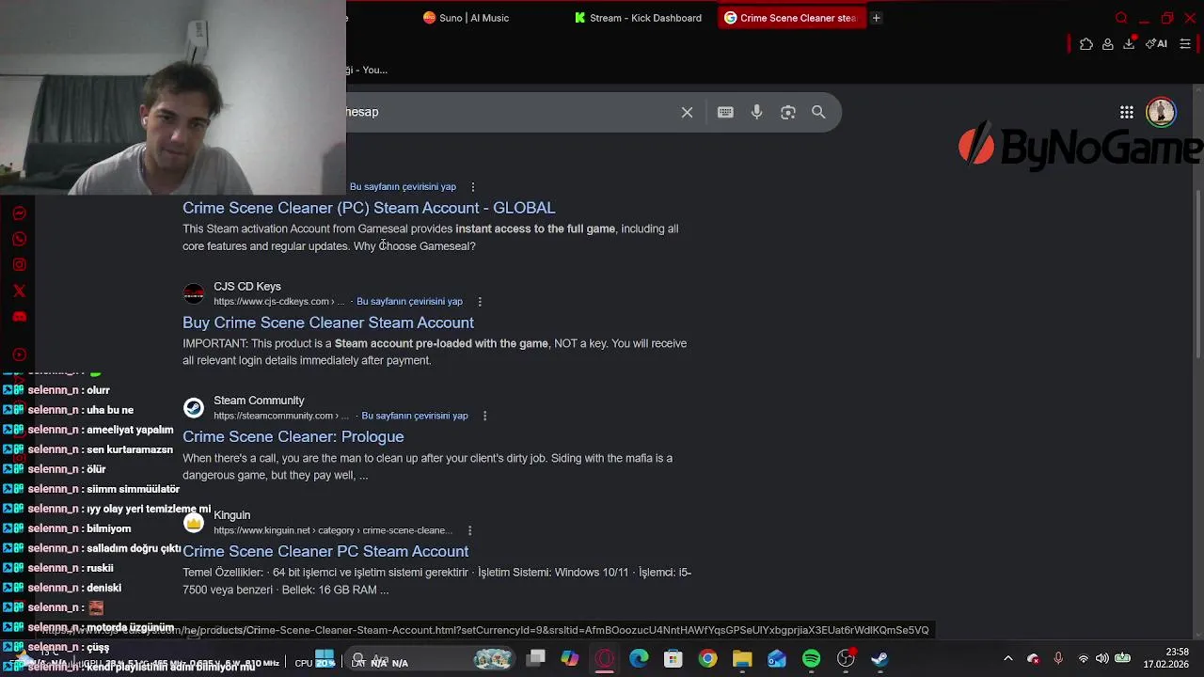The height and width of the screenshot is (677, 1204).
Task: Open more options for the Kinguin result
Action: (x=469, y=530)
